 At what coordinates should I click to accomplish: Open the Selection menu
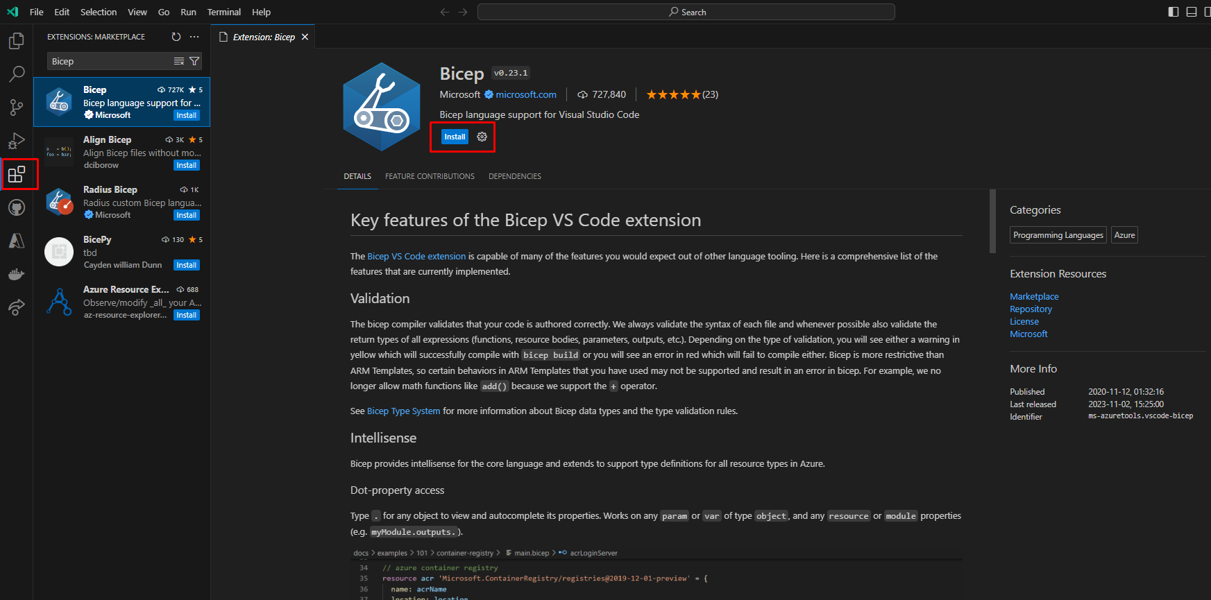(x=99, y=12)
